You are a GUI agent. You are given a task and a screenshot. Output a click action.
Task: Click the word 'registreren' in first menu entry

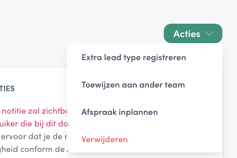coord(164,58)
